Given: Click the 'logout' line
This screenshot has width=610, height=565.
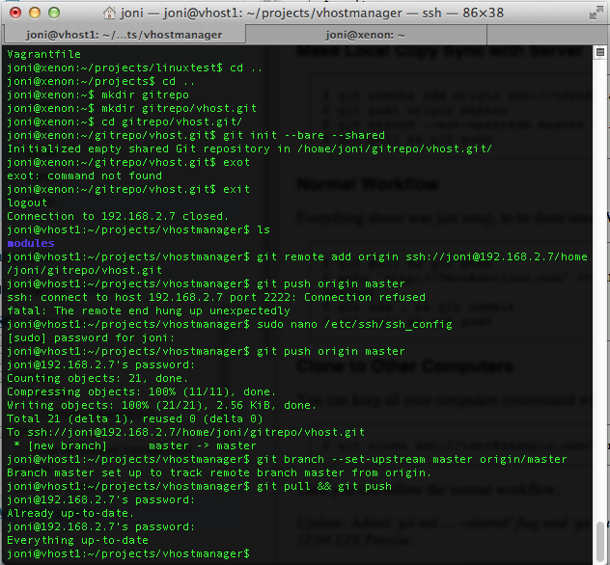Looking at the screenshot, I should click(x=27, y=202).
